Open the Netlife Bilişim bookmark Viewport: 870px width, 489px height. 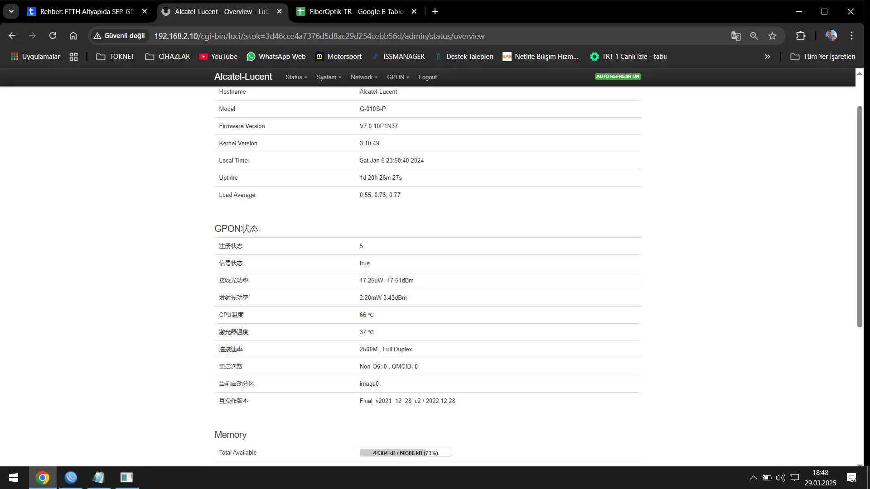(540, 57)
